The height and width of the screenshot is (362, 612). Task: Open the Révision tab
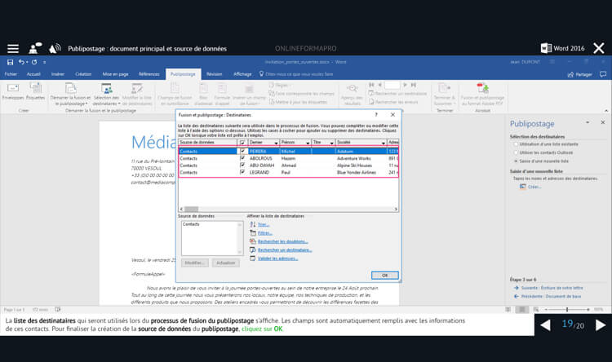[x=215, y=74]
